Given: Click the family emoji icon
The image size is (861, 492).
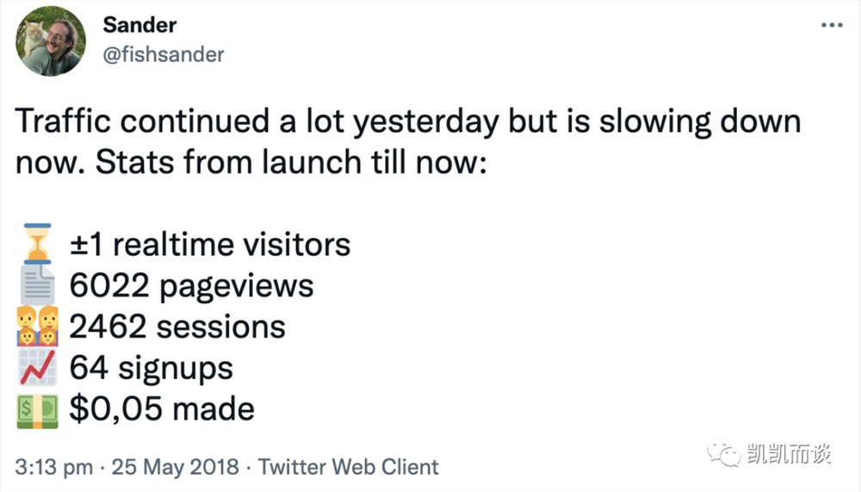Looking at the screenshot, I should tap(37, 326).
